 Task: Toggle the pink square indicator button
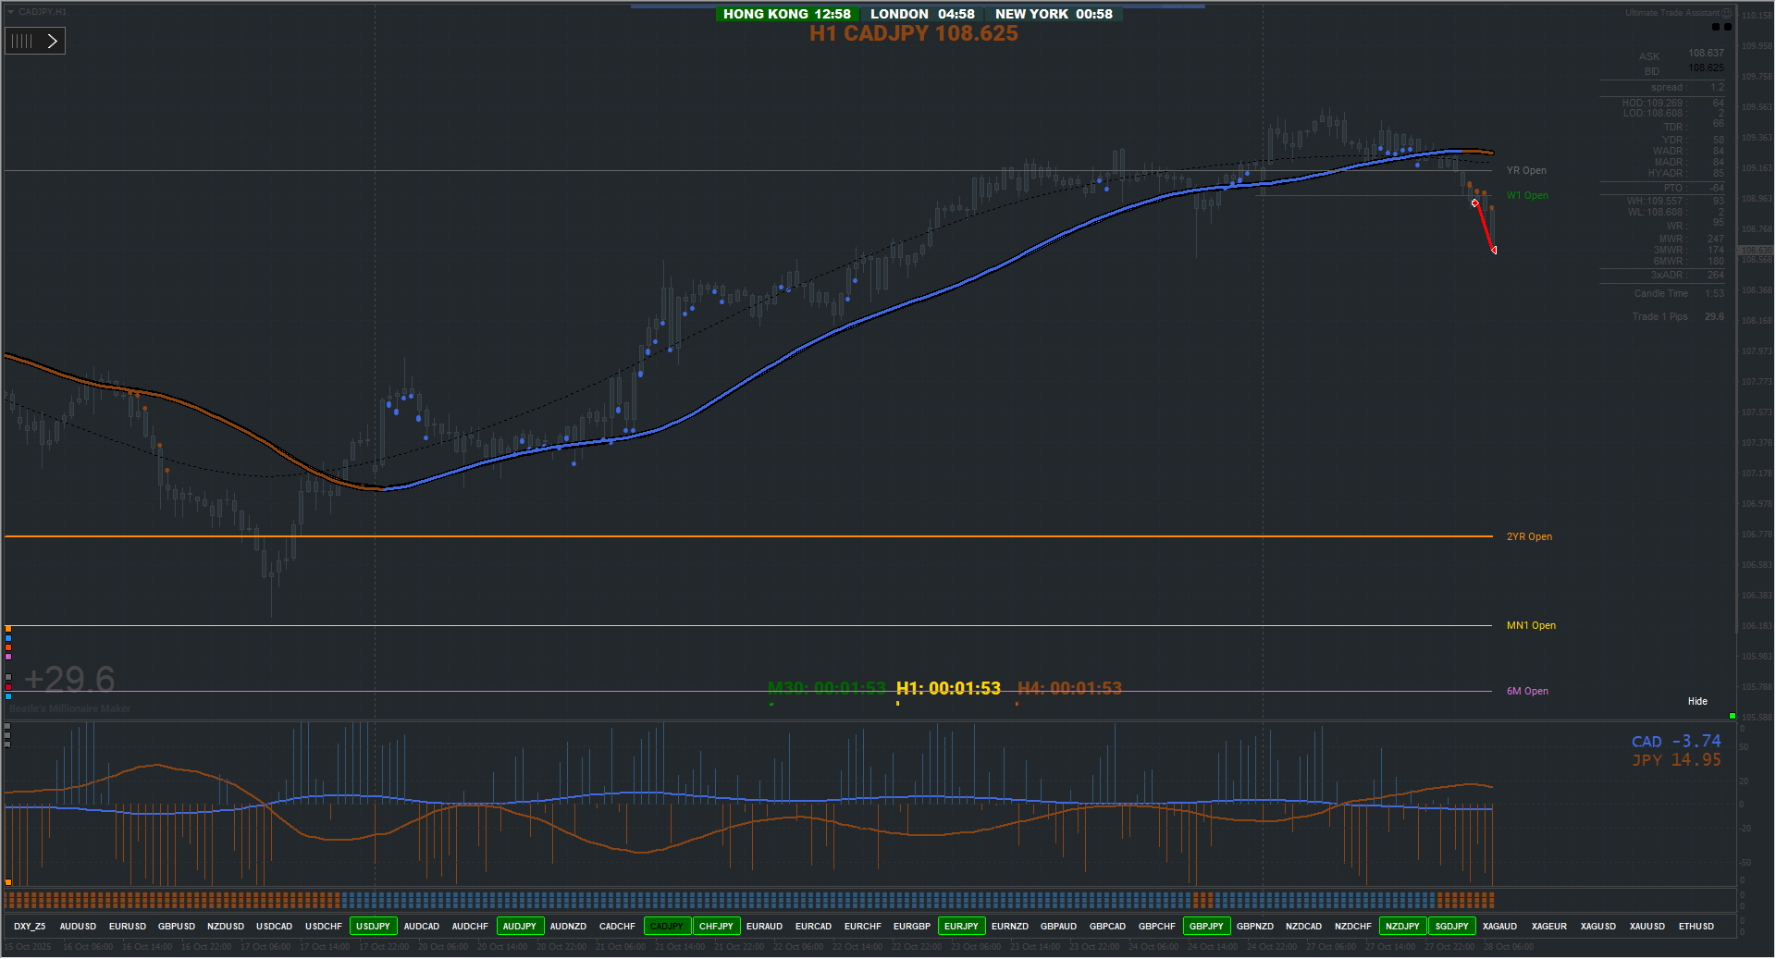pyautogui.click(x=8, y=657)
